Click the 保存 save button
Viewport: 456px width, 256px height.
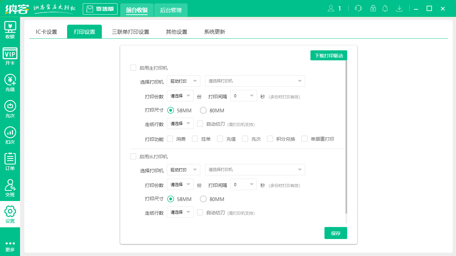click(x=336, y=233)
